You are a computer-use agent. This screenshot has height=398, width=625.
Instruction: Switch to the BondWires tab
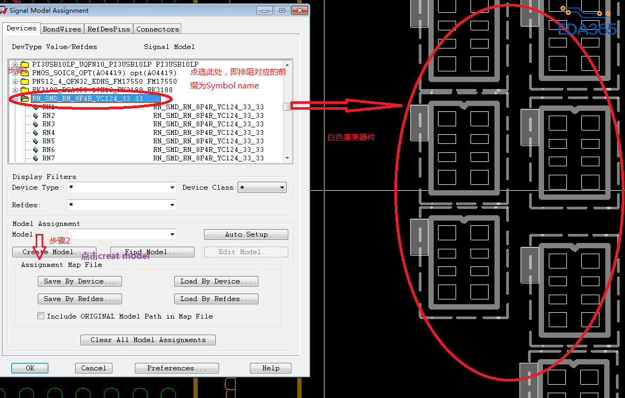[x=62, y=29]
